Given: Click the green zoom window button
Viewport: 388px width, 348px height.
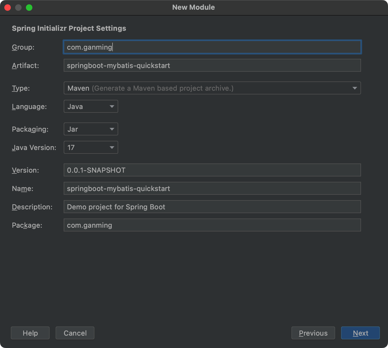Looking at the screenshot, I should point(29,8).
